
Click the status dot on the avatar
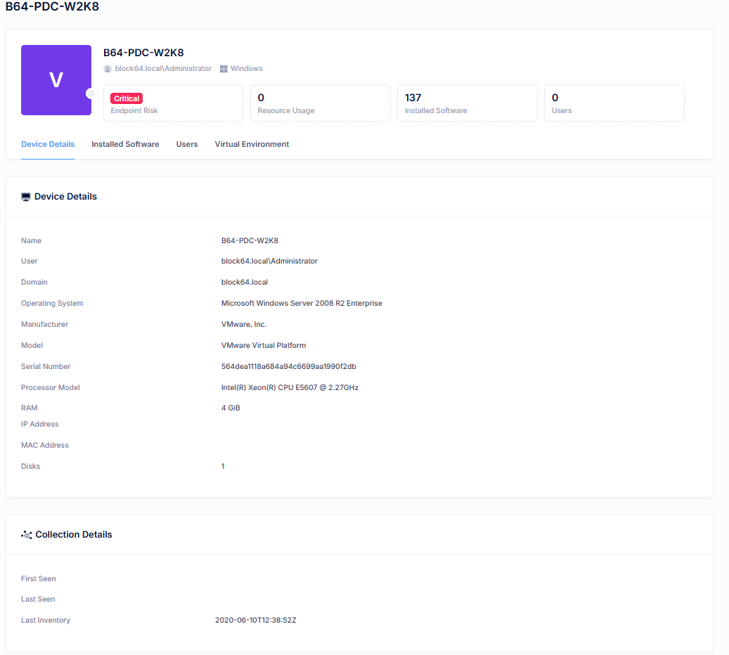pyautogui.click(x=90, y=93)
